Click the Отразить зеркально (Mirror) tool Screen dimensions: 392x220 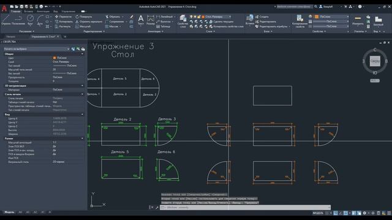89,21
